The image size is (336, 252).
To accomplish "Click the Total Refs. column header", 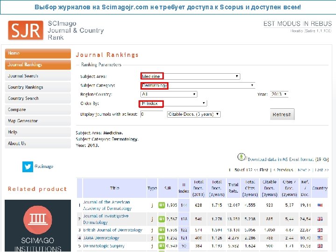I will tap(233, 188).
